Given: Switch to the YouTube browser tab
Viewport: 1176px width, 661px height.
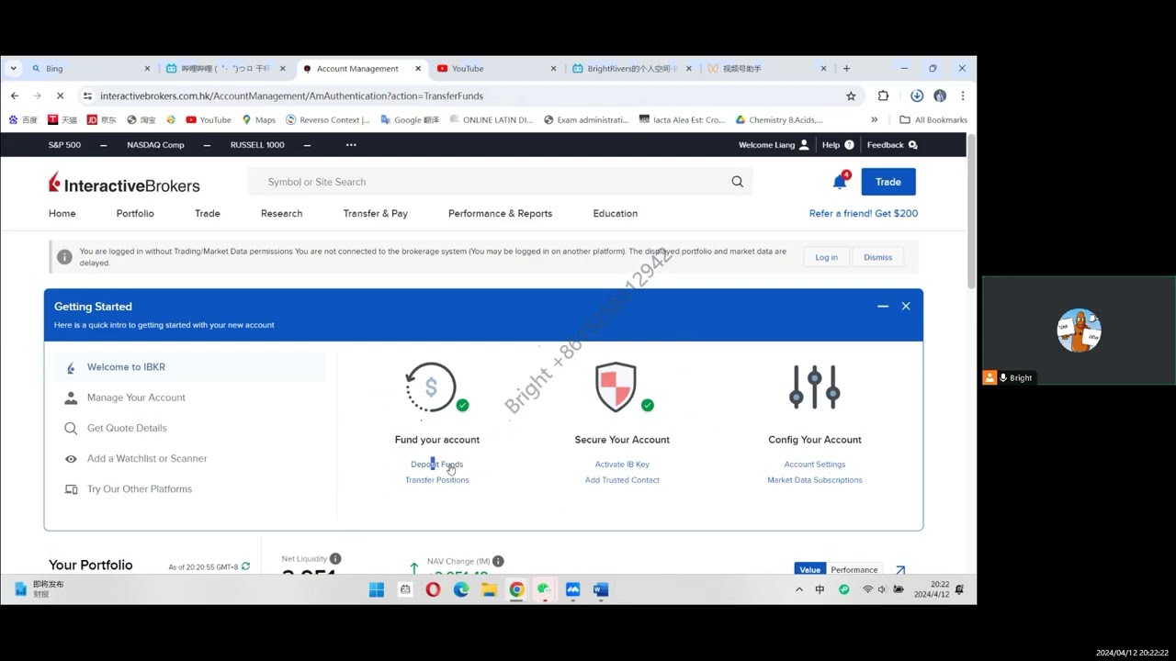Looking at the screenshot, I should tap(494, 68).
